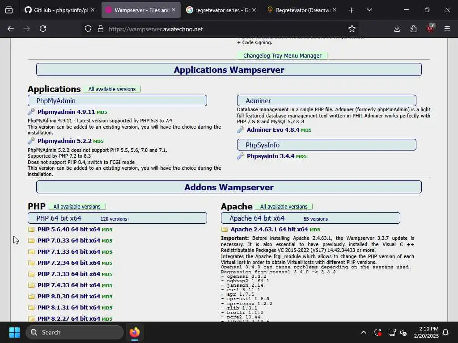The width and height of the screenshot is (458, 343).
Task: Download Phpsysinfo 3.4.4
Action: point(271,156)
